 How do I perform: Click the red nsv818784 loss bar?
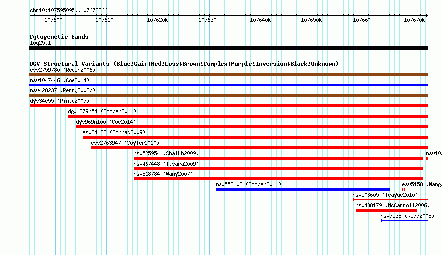278,179
